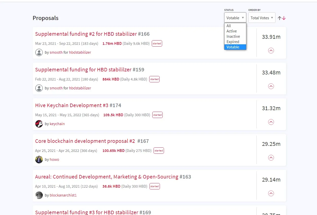Open blockanarchist1's avatar picture
The height and width of the screenshot is (215, 317).
click(x=39, y=195)
